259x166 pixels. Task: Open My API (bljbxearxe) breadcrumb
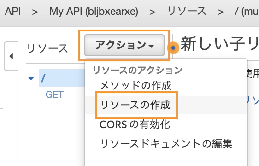[94, 12]
